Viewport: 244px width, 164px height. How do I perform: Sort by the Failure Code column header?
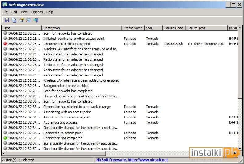174,28
